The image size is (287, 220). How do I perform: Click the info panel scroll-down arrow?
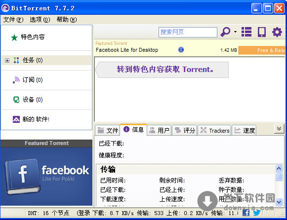tap(279, 202)
